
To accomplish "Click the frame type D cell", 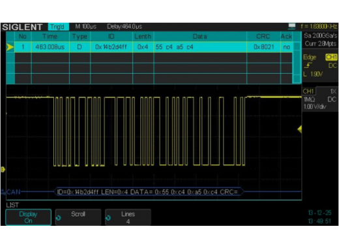I will pos(80,47).
